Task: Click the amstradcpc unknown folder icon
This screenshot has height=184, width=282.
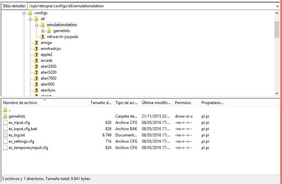Action: pos(36,49)
